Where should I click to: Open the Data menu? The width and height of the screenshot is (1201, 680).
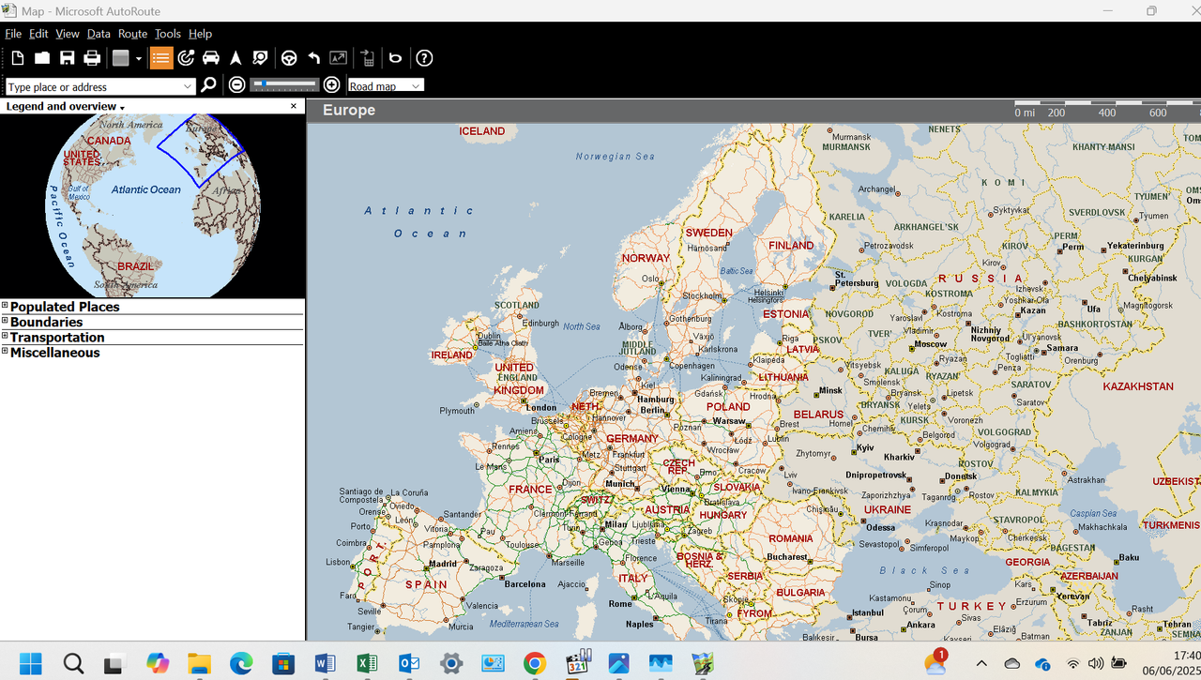point(99,34)
